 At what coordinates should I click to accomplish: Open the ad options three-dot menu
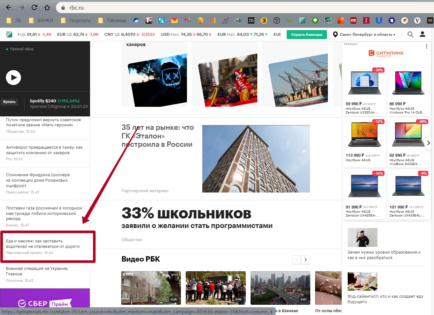click(426, 46)
